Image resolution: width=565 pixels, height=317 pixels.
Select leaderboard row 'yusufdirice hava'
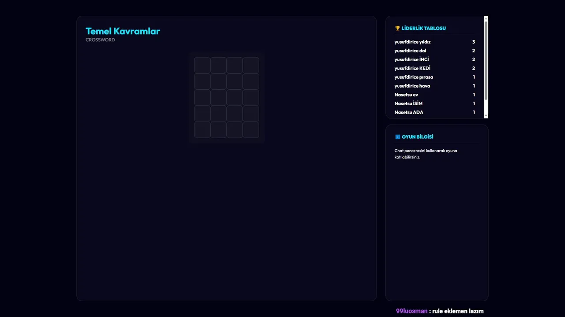(435, 86)
